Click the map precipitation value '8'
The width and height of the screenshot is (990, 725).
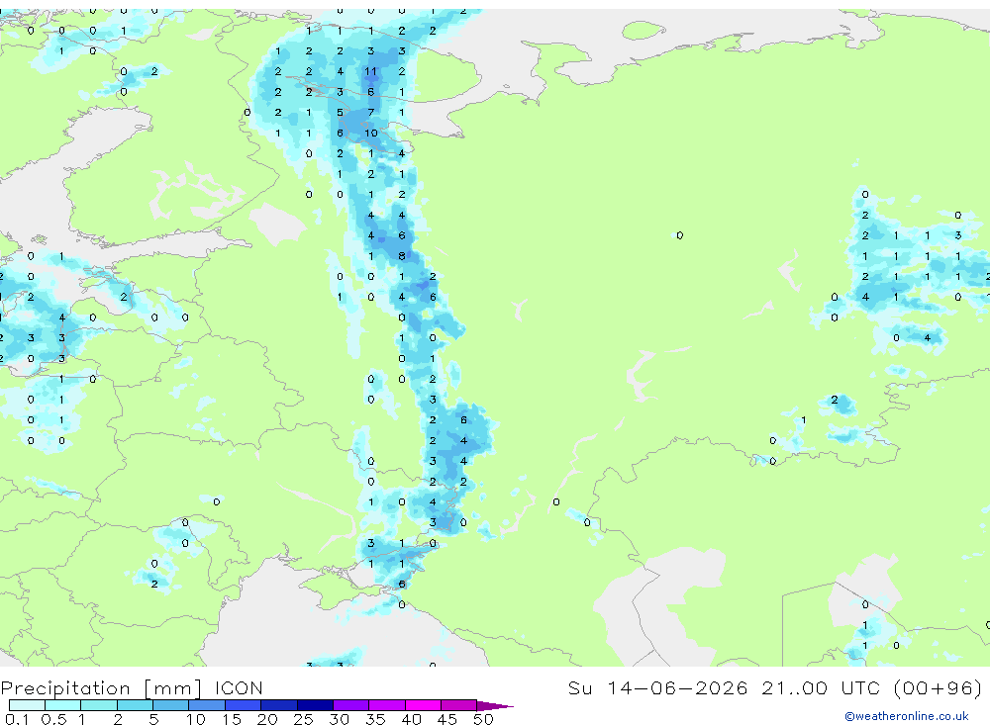[402, 256]
